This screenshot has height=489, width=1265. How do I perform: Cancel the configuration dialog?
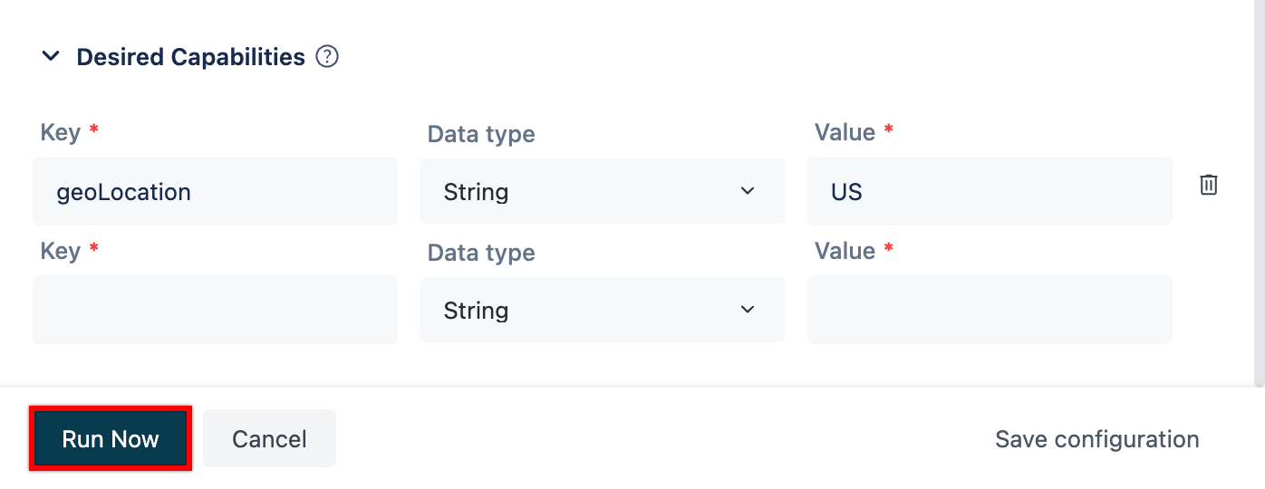click(x=269, y=439)
